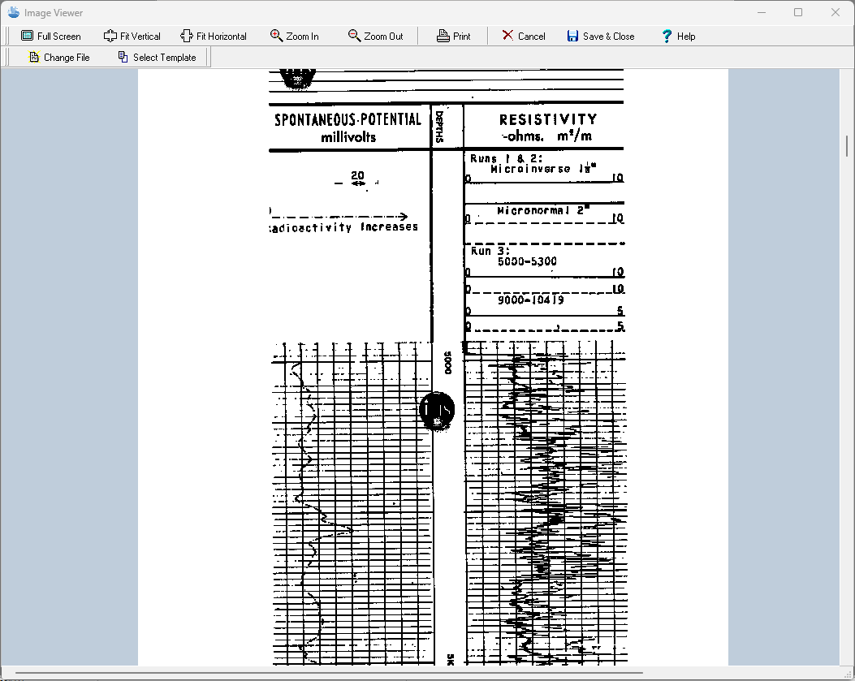Click the top toolbar's drag grip handle

click(7, 36)
